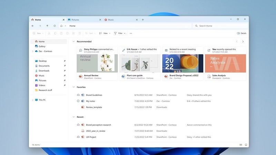
Task: Add a new tab
Action: (143, 20)
